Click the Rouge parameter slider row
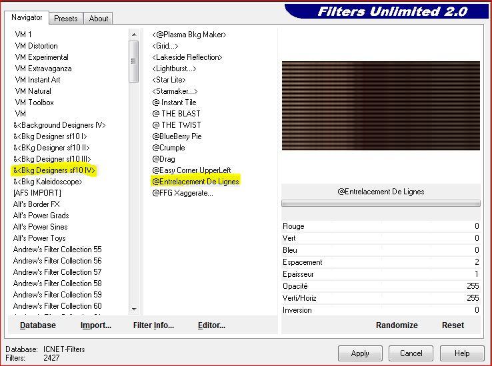This screenshot has width=492, height=366. click(x=381, y=226)
